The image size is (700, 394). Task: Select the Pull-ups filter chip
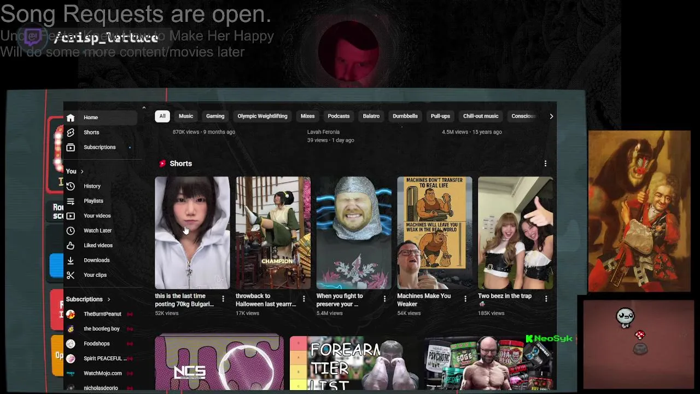click(x=440, y=116)
